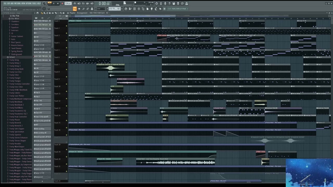The height and width of the screenshot is (187, 333).
Task: Select the Slice tool in playlist
Action: click(55, 13)
